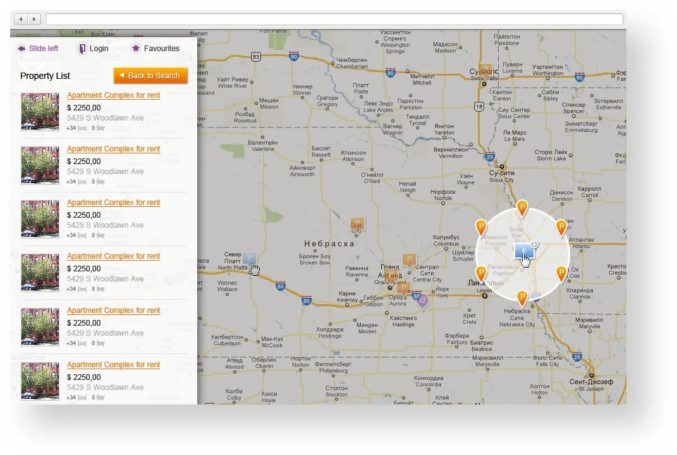Click the second listing's building thumbnail
Viewport: 677px width, 455px height.
tap(40, 165)
